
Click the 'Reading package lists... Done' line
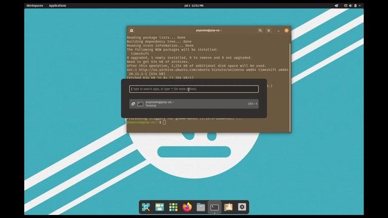[x=156, y=38]
